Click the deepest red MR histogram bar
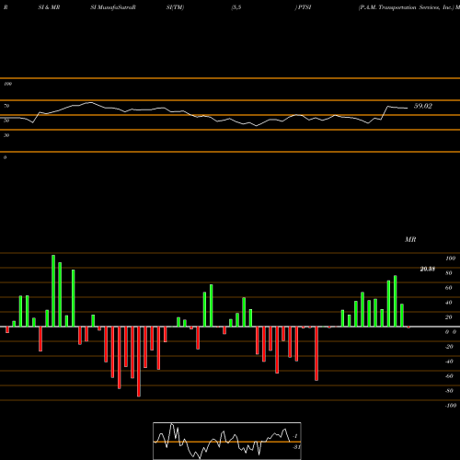The image size is (460, 460). tap(139, 362)
